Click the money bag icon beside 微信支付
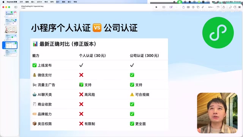 click(x=35, y=75)
